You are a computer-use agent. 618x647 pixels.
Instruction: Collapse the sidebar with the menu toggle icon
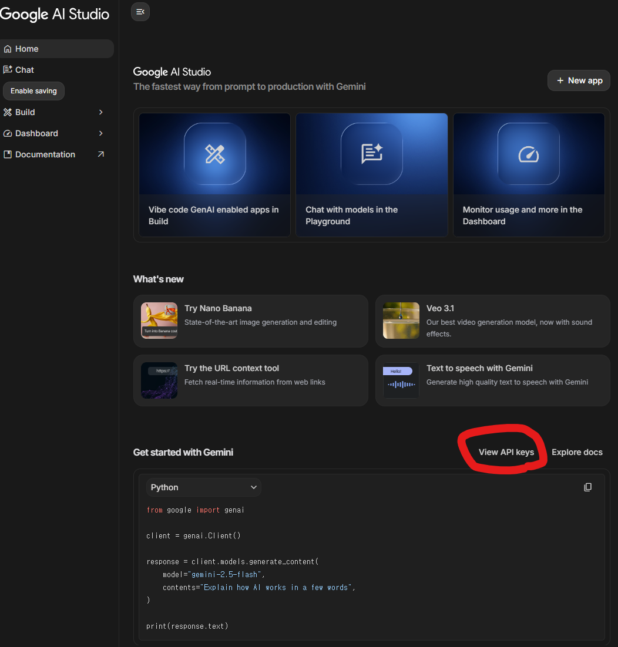[x=140, y=12]
